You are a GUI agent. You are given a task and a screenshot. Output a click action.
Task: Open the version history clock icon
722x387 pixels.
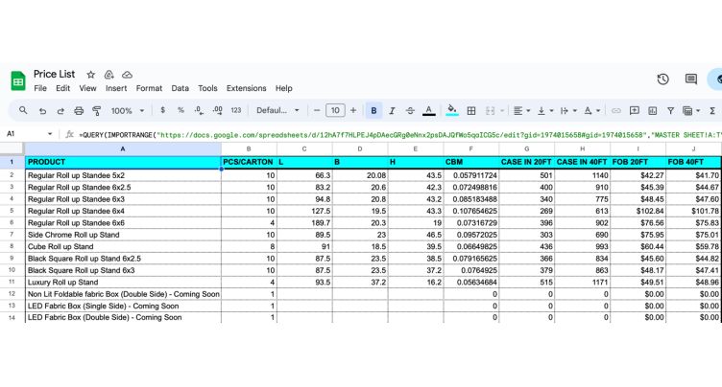point(662,80)
